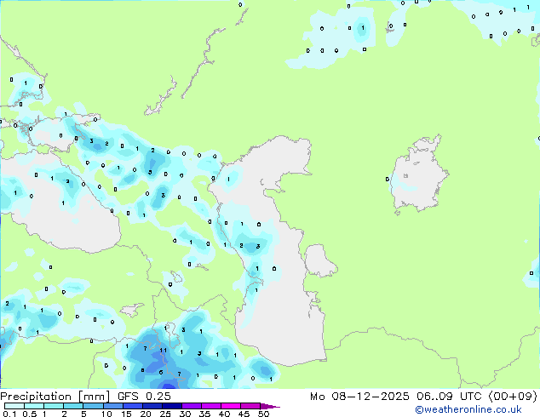Click the 5–10 mm legend color box
Screen dimensions: 540x417
tap(93, 406)
